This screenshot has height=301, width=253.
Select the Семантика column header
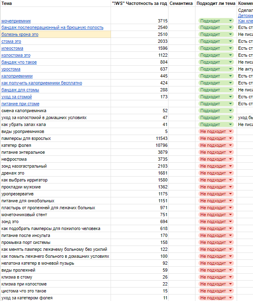pyautogui.click(x=182, y=3)
